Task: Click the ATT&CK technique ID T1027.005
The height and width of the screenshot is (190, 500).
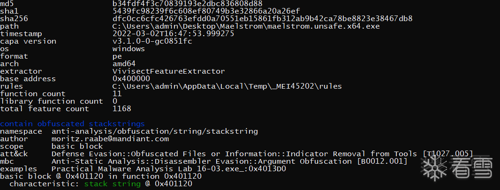Action: pos(447,154)
